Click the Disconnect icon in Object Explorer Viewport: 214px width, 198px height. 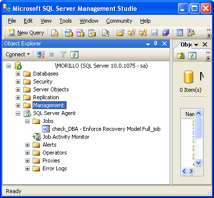click(40, 54)
